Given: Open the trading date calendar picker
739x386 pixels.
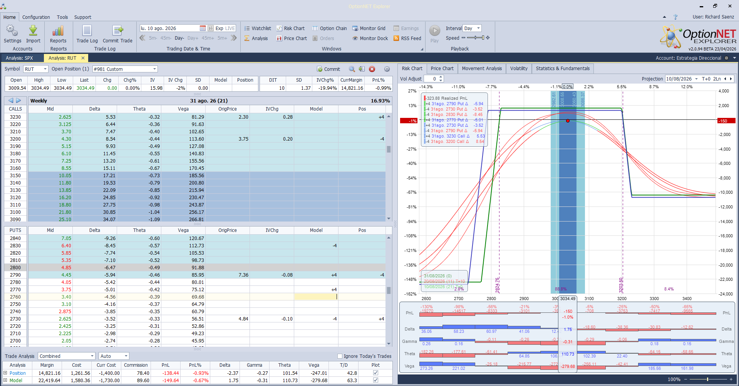Looking at the screenshot, I should (x=203, y=28).
